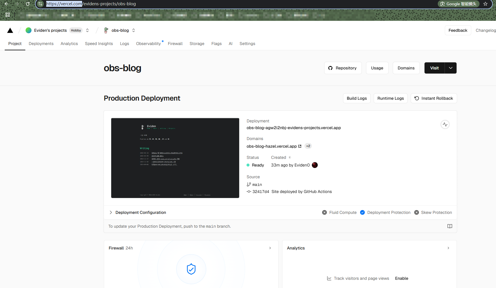Viewport: 496px width, 288px height.
Task: Open the site preview thumbnail
Action: click(x=175, y=158)
